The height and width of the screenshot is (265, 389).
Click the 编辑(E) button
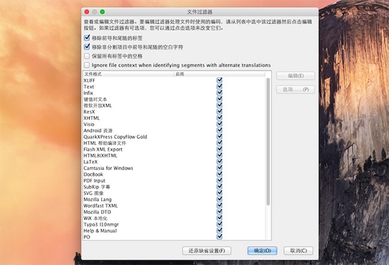(296, 75)
